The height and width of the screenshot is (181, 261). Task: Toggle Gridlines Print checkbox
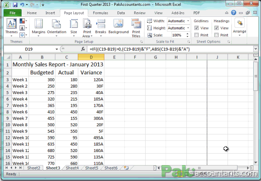tap(197, 35)
